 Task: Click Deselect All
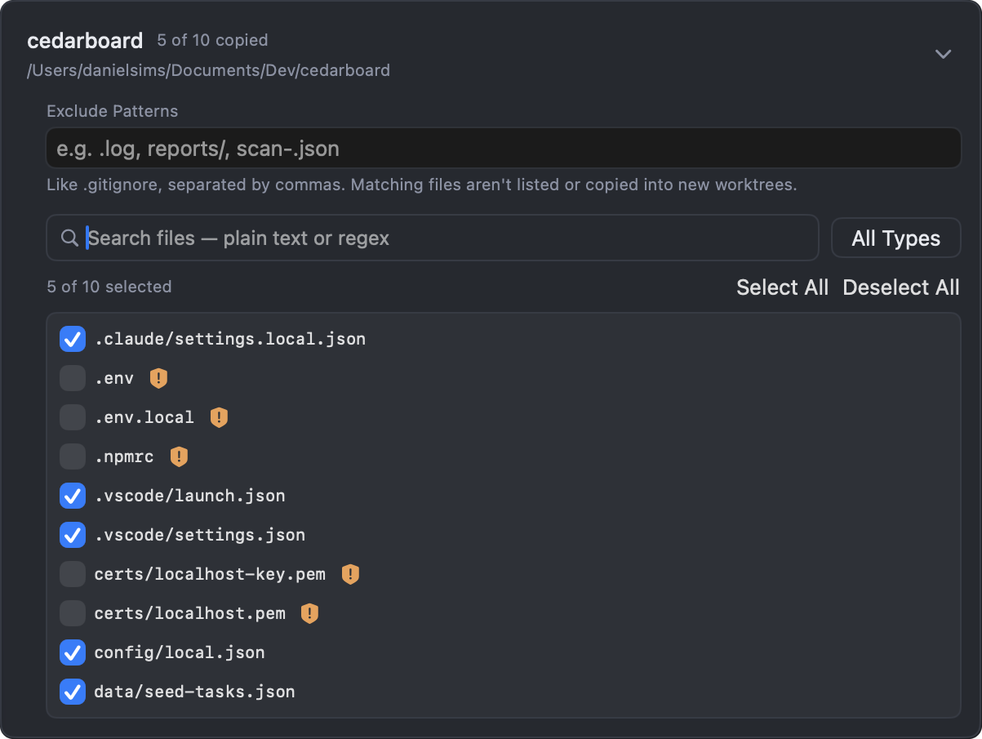tap(901, 287)
